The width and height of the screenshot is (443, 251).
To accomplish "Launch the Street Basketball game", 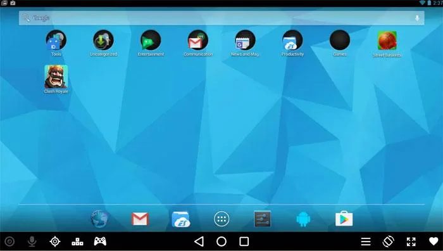I will point(387,41).
